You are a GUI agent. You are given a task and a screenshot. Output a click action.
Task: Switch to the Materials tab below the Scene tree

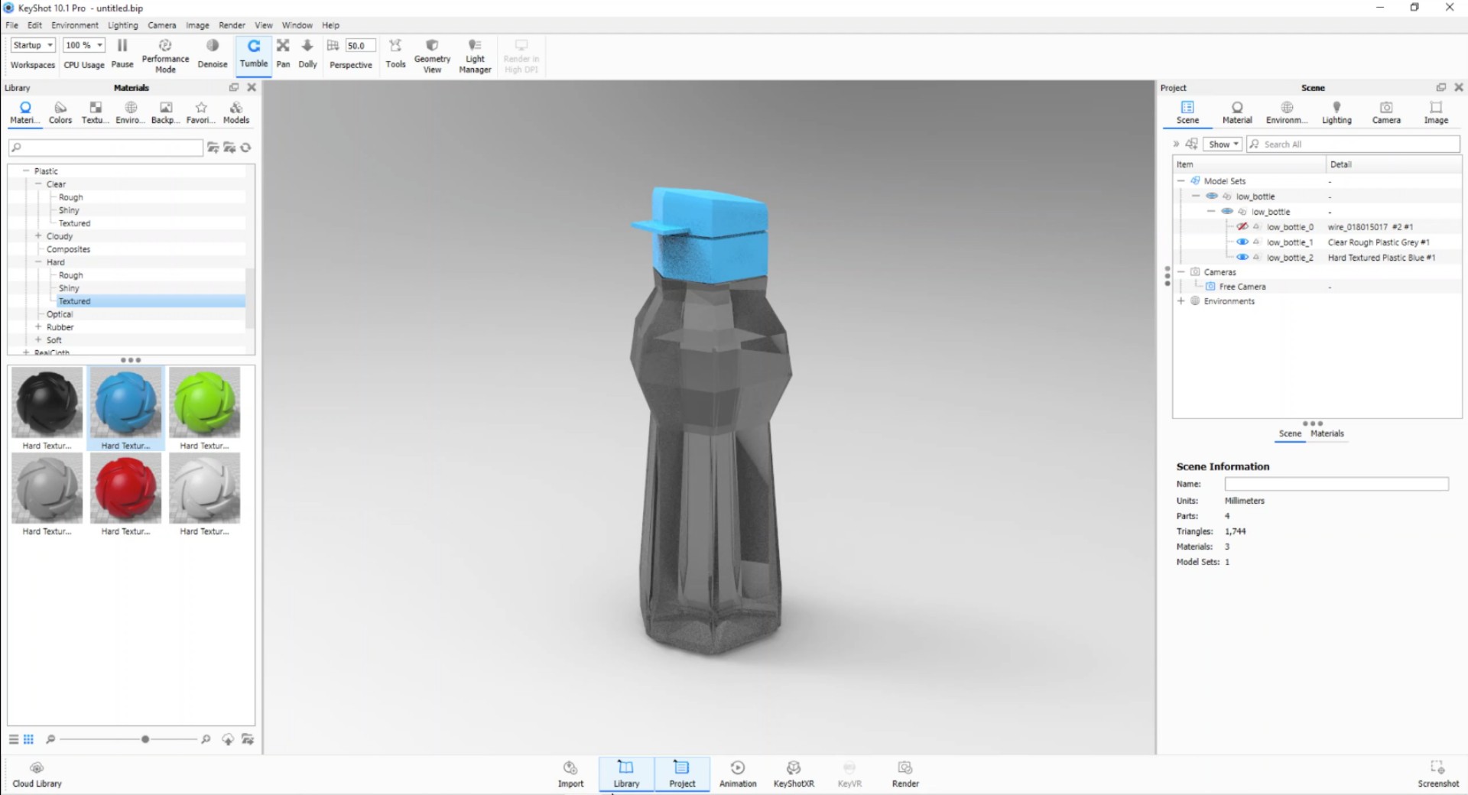[1327, 433]
